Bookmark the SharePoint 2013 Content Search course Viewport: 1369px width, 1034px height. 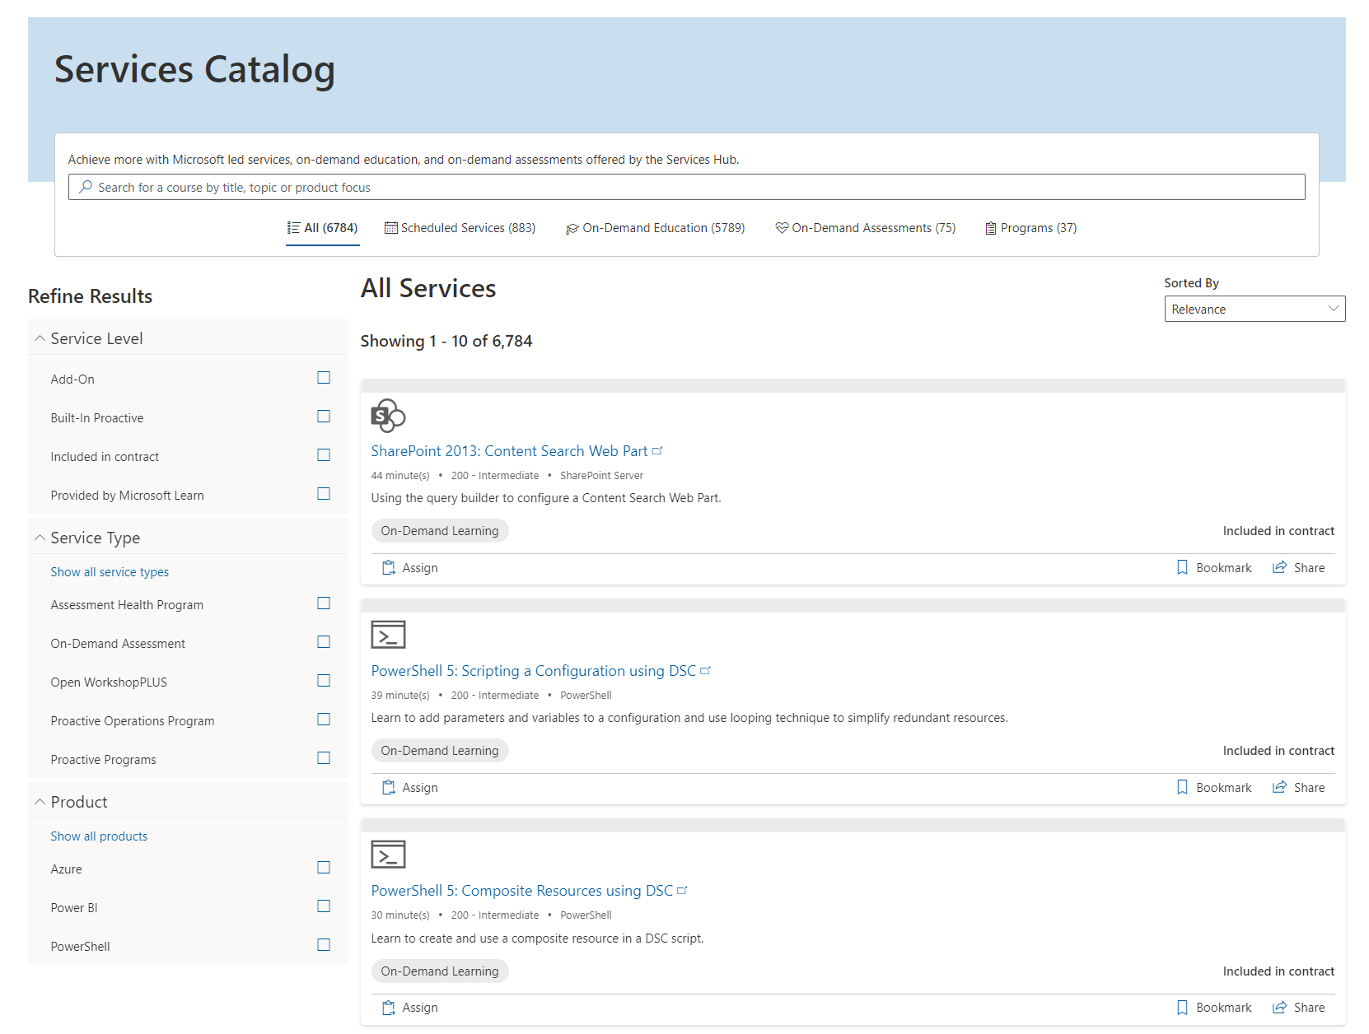[x=1214, y=568]
